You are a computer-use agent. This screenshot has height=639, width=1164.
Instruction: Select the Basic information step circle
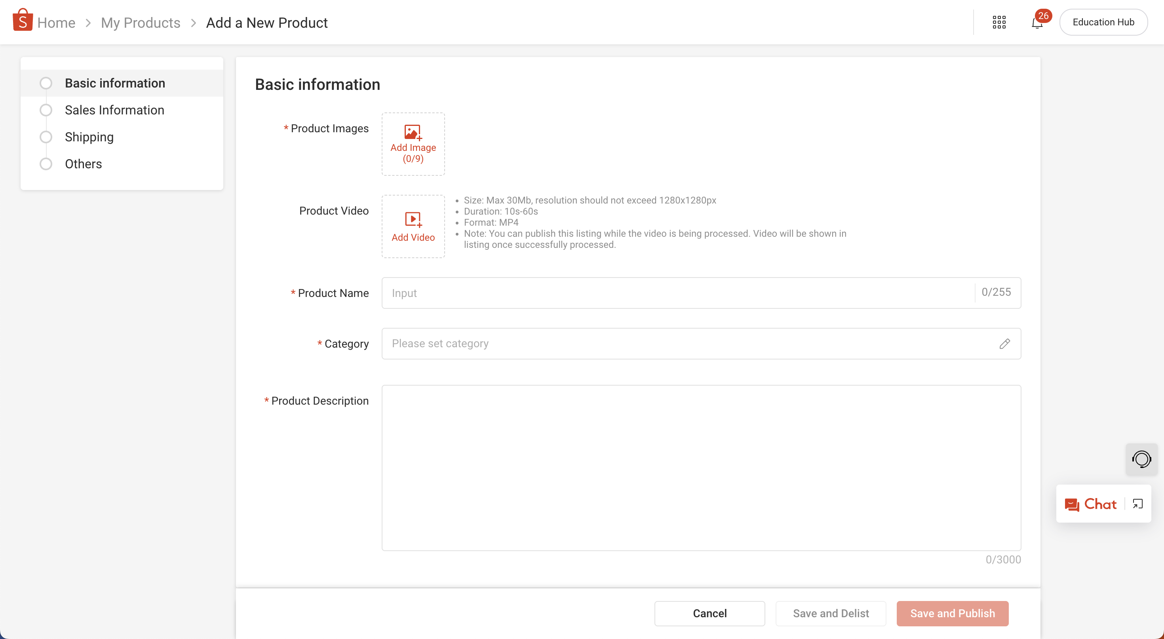click(46, 83)
